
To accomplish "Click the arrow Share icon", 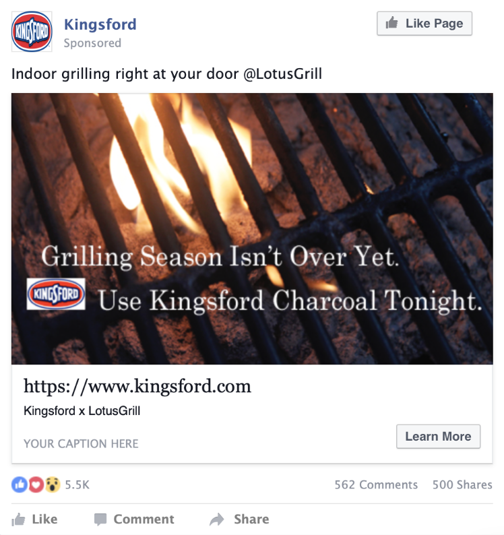I will tap(217, 520).
